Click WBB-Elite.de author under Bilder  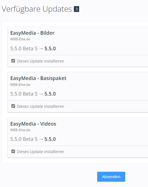tap(20, 39)
